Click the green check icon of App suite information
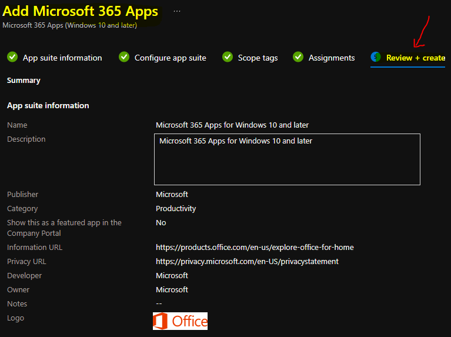Viewport: 451px width, 337px height. coord(12,57)
